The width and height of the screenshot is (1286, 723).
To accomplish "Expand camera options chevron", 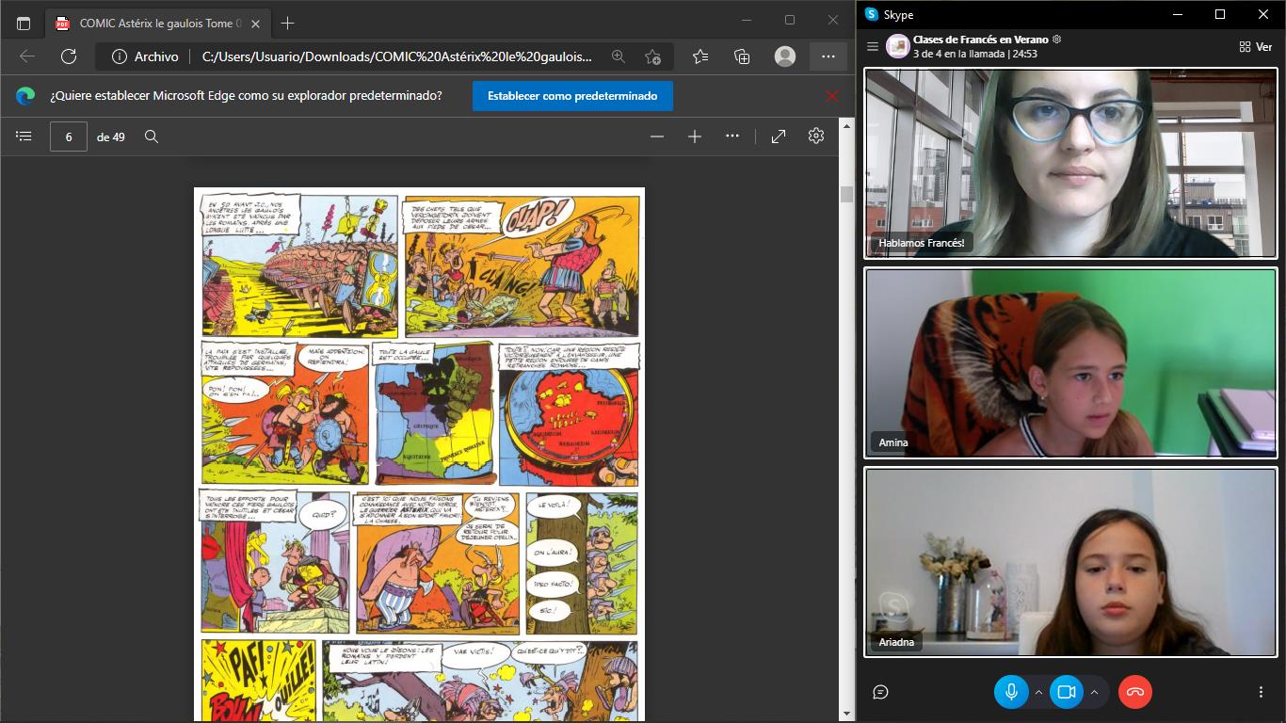I will [x=1094, y=693].
